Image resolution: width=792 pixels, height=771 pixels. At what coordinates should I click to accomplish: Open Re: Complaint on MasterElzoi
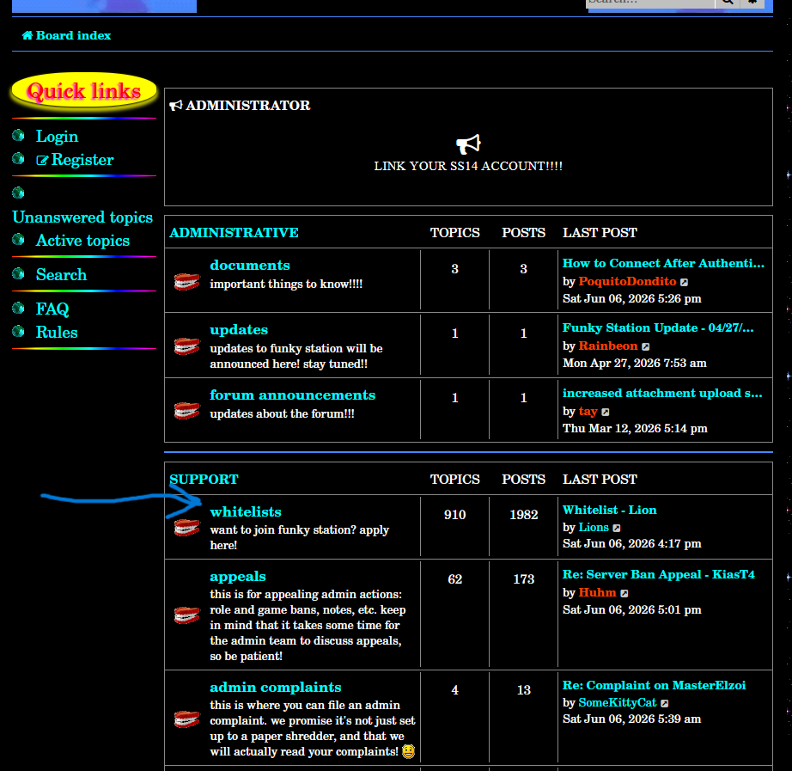coord(654,685)
